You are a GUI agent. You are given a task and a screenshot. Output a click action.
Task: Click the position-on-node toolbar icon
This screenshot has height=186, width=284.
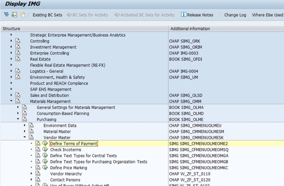[x=14, y=14]
